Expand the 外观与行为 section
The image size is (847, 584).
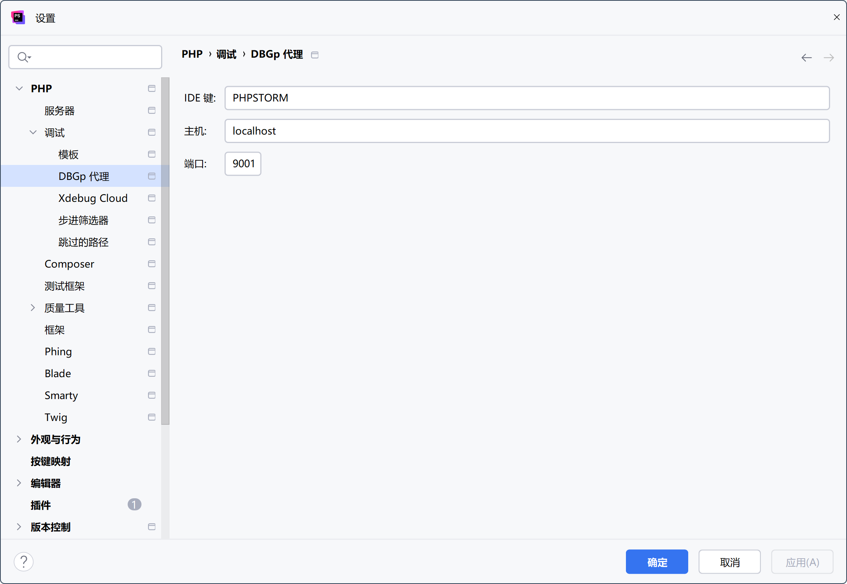click(x=19, y=439)
